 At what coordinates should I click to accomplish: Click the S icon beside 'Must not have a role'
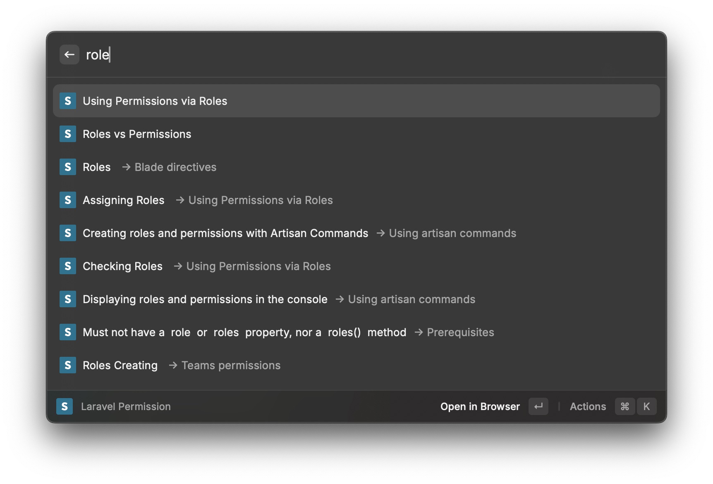pos(68,332)
